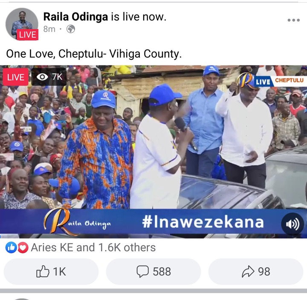Viewport: 307px width, 300px height.
Task: Open the 588 comments button
Action: point(153,271)
